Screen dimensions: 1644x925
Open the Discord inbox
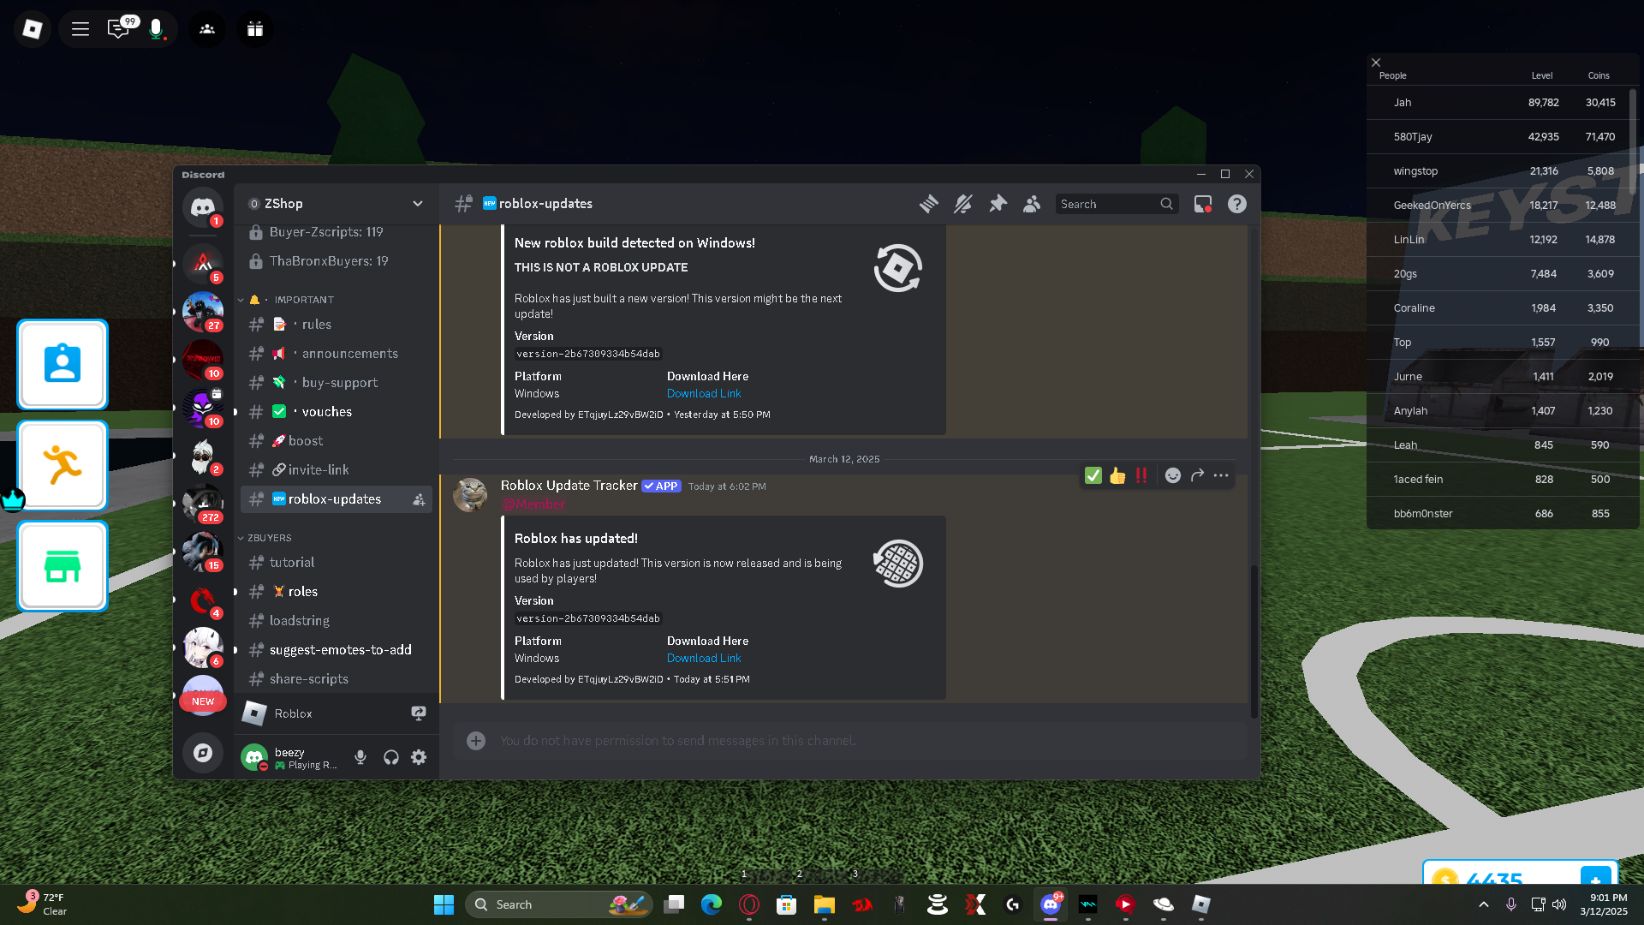point(1203,204)
